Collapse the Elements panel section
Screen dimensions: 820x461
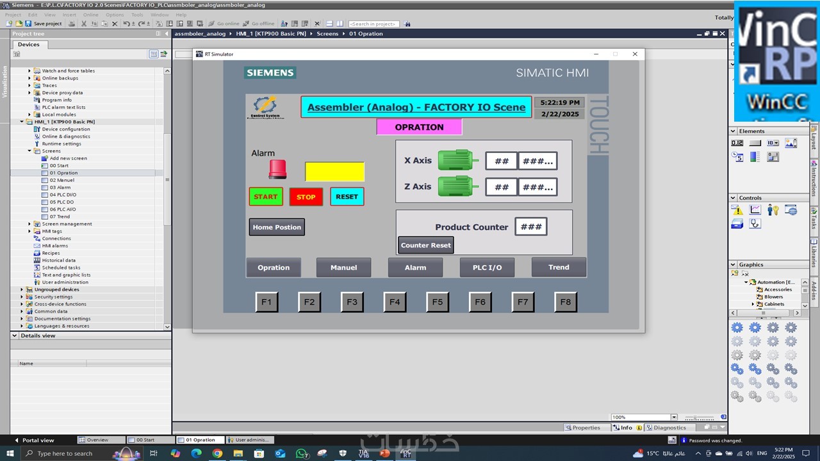tap(734, 131)
